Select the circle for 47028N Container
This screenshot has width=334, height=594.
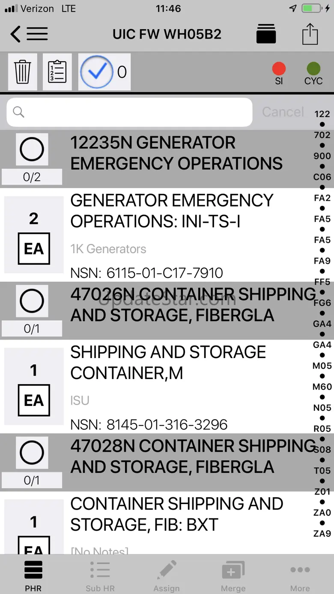pos(32,453)
